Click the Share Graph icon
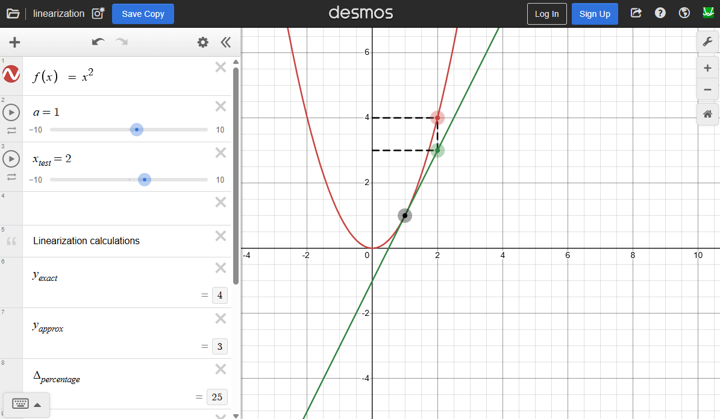 point(636,13)
